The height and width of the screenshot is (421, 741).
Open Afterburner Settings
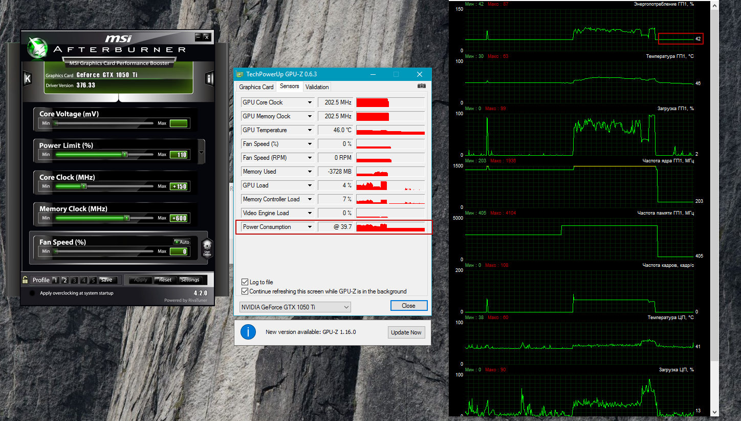[x=190, y=280]
